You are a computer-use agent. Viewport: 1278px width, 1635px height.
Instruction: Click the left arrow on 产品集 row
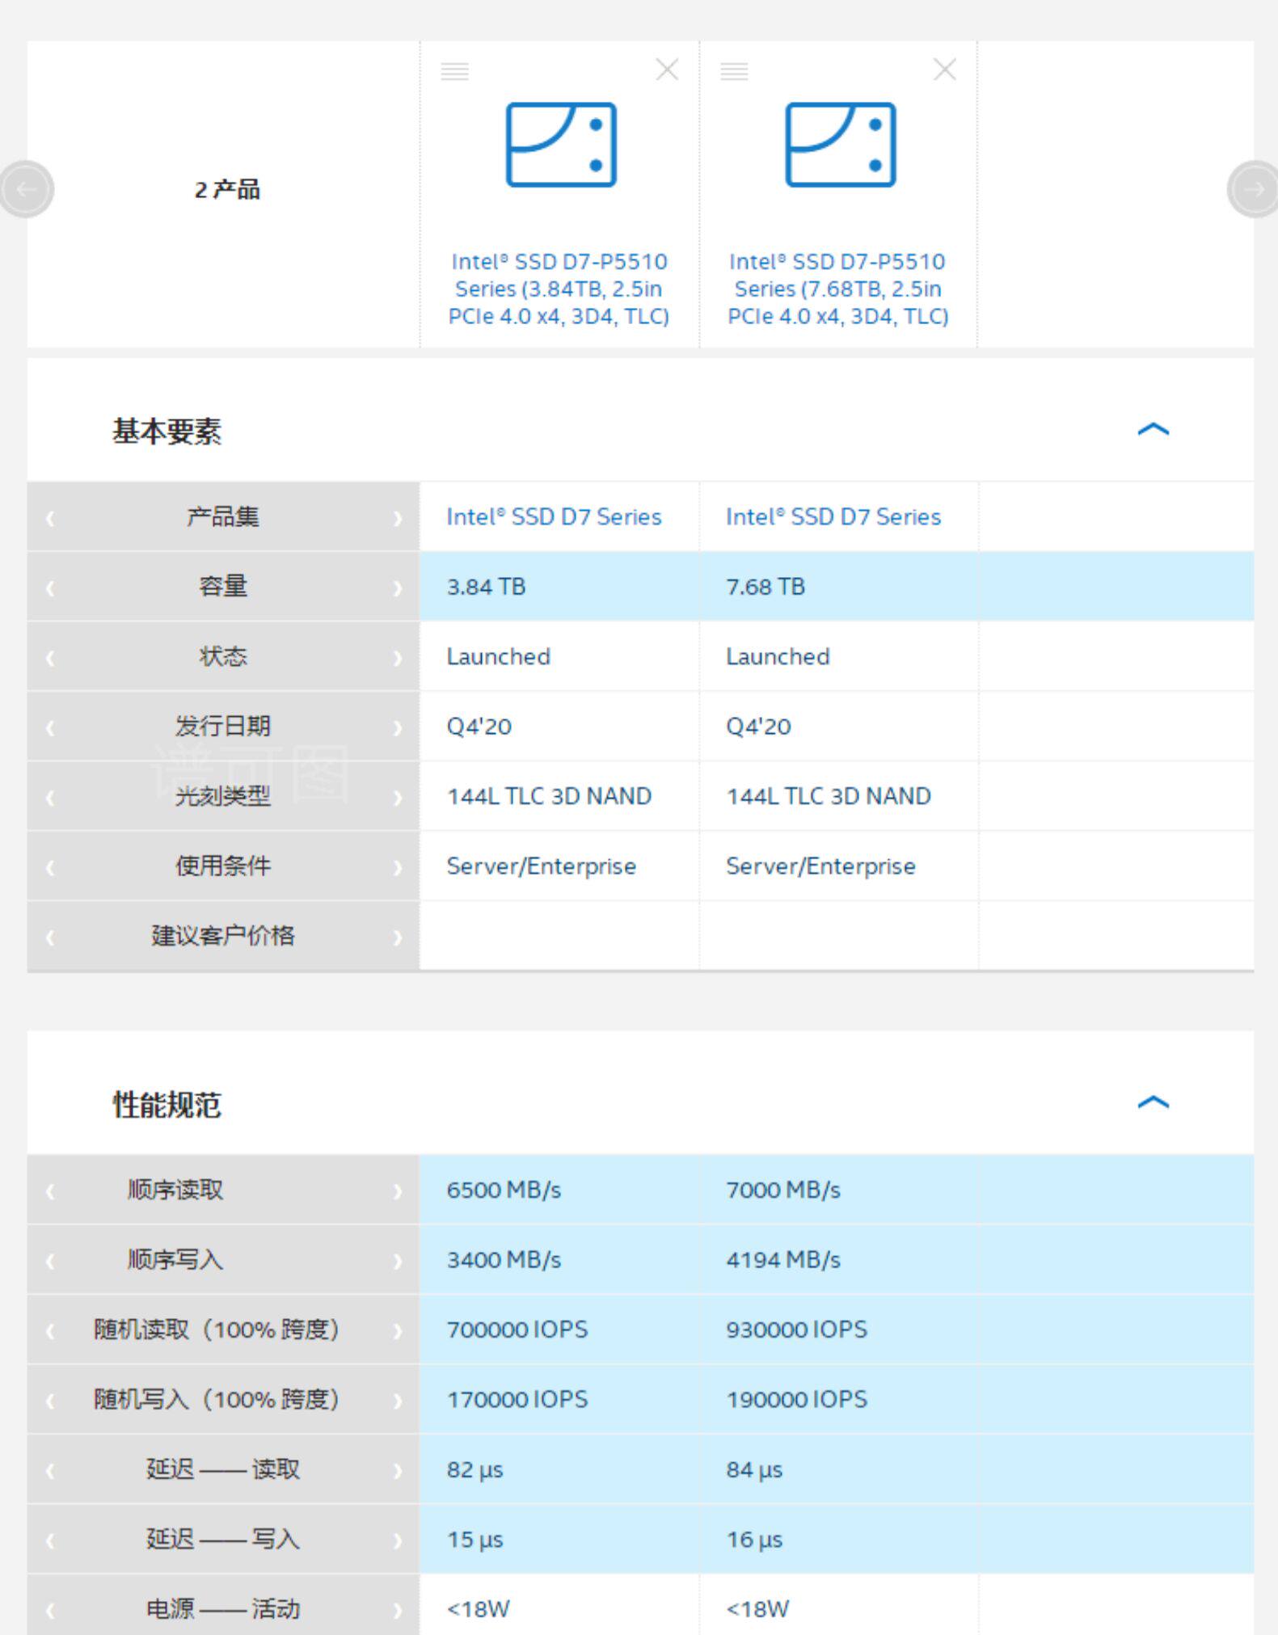(50, 518)
